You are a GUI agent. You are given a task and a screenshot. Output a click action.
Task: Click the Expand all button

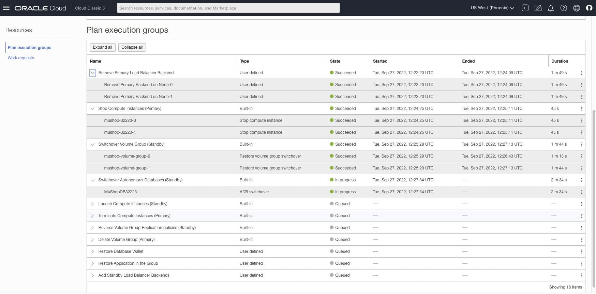click(x=102, y=47)
